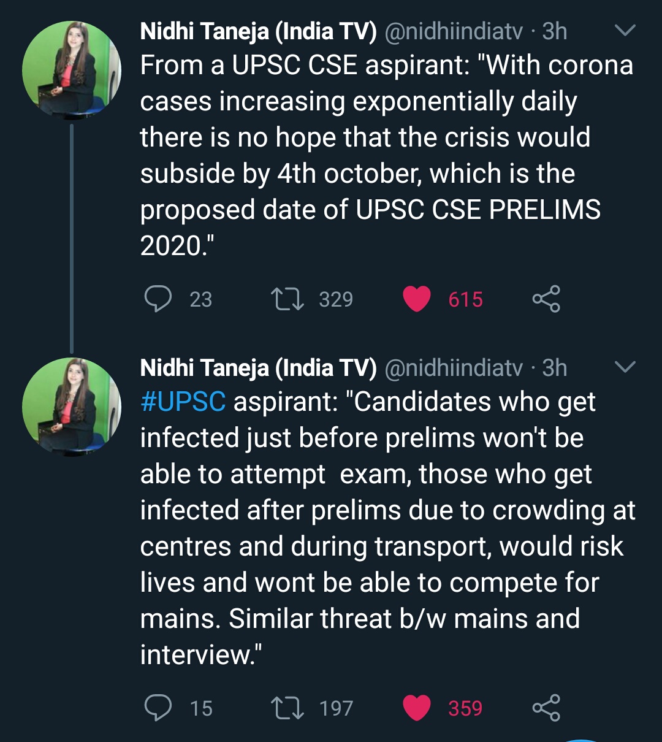View the first tweet's profile picture

(x=71, y=70)
